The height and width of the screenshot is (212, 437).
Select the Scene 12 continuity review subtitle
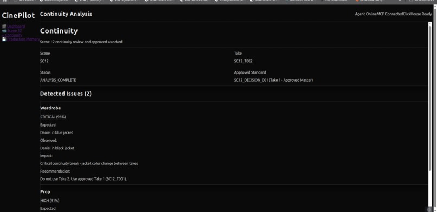click(81, 42)
